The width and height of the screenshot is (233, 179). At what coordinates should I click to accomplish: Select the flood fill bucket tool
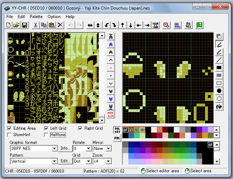click(x=219, y=106)
